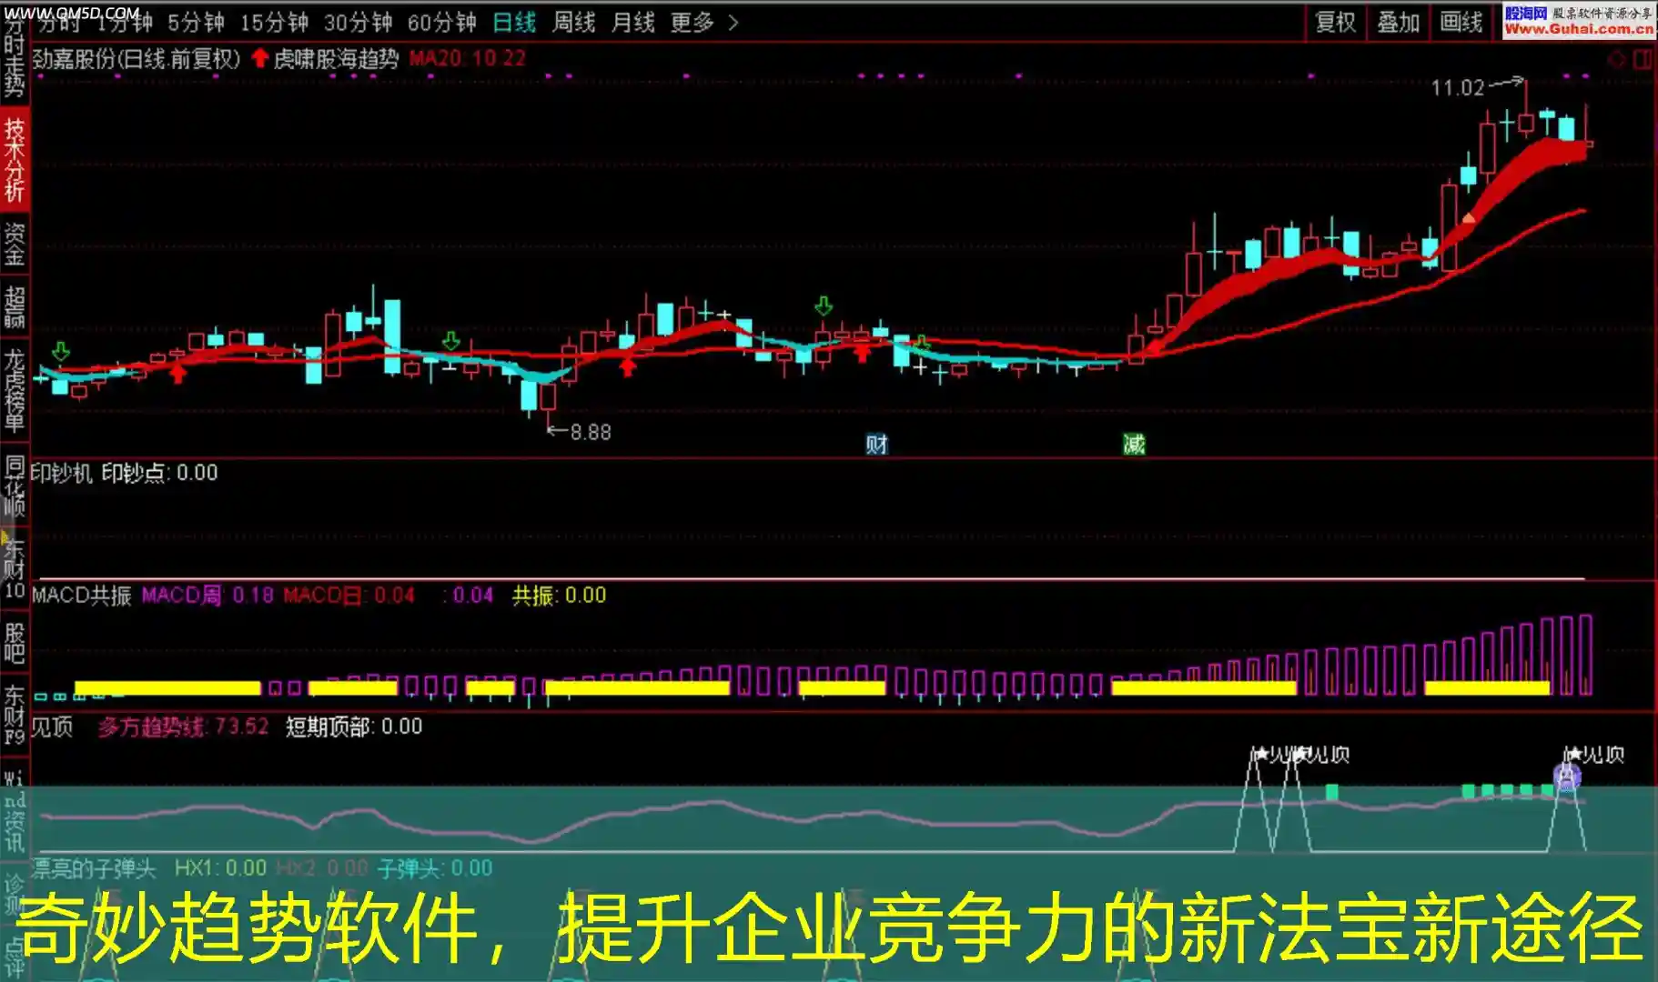Viewport: 1658px width, 982px height.
Task: Open 股吧 in the left sidebar
Action: tap(14, 642)
